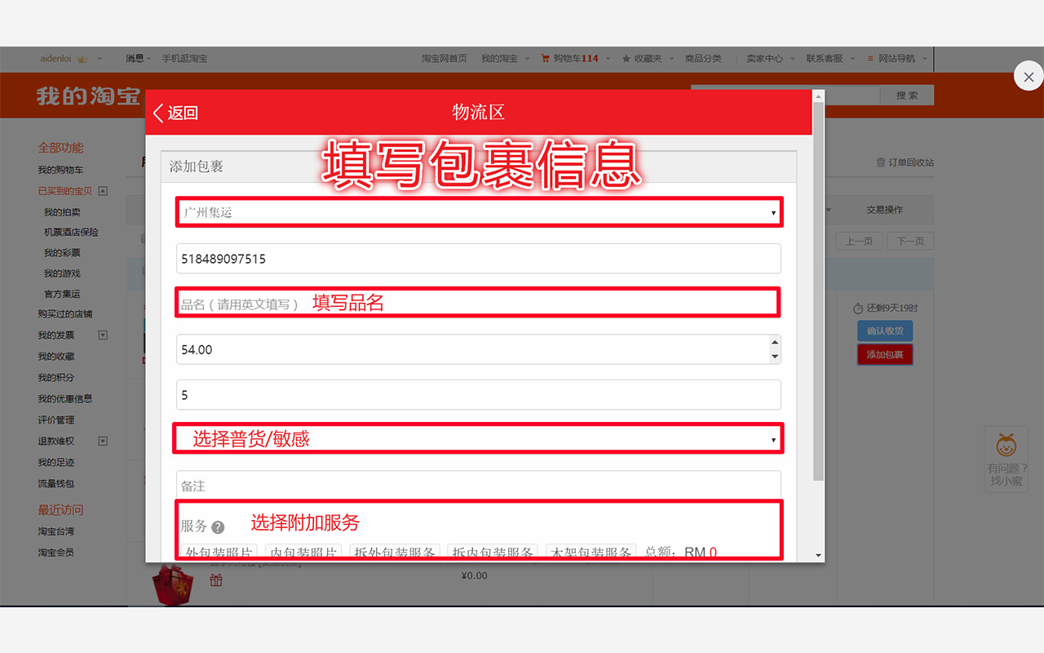
Task: Click the question mark icon next to 服务
Action: (218, 527)
